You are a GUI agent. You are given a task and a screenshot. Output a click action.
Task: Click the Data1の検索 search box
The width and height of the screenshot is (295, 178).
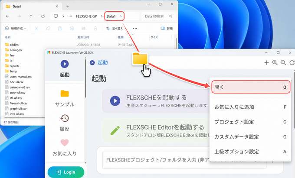point(158,16)
